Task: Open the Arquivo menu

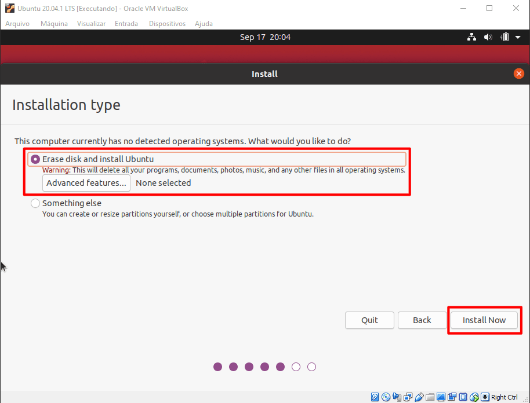Action: point(17,24)
